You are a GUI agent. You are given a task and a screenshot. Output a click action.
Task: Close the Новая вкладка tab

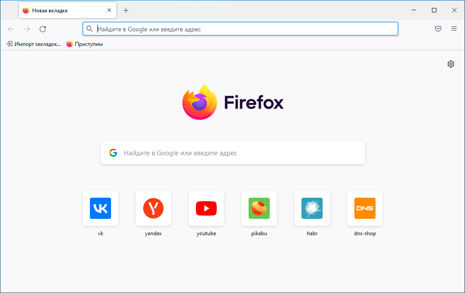click(109, 10)
